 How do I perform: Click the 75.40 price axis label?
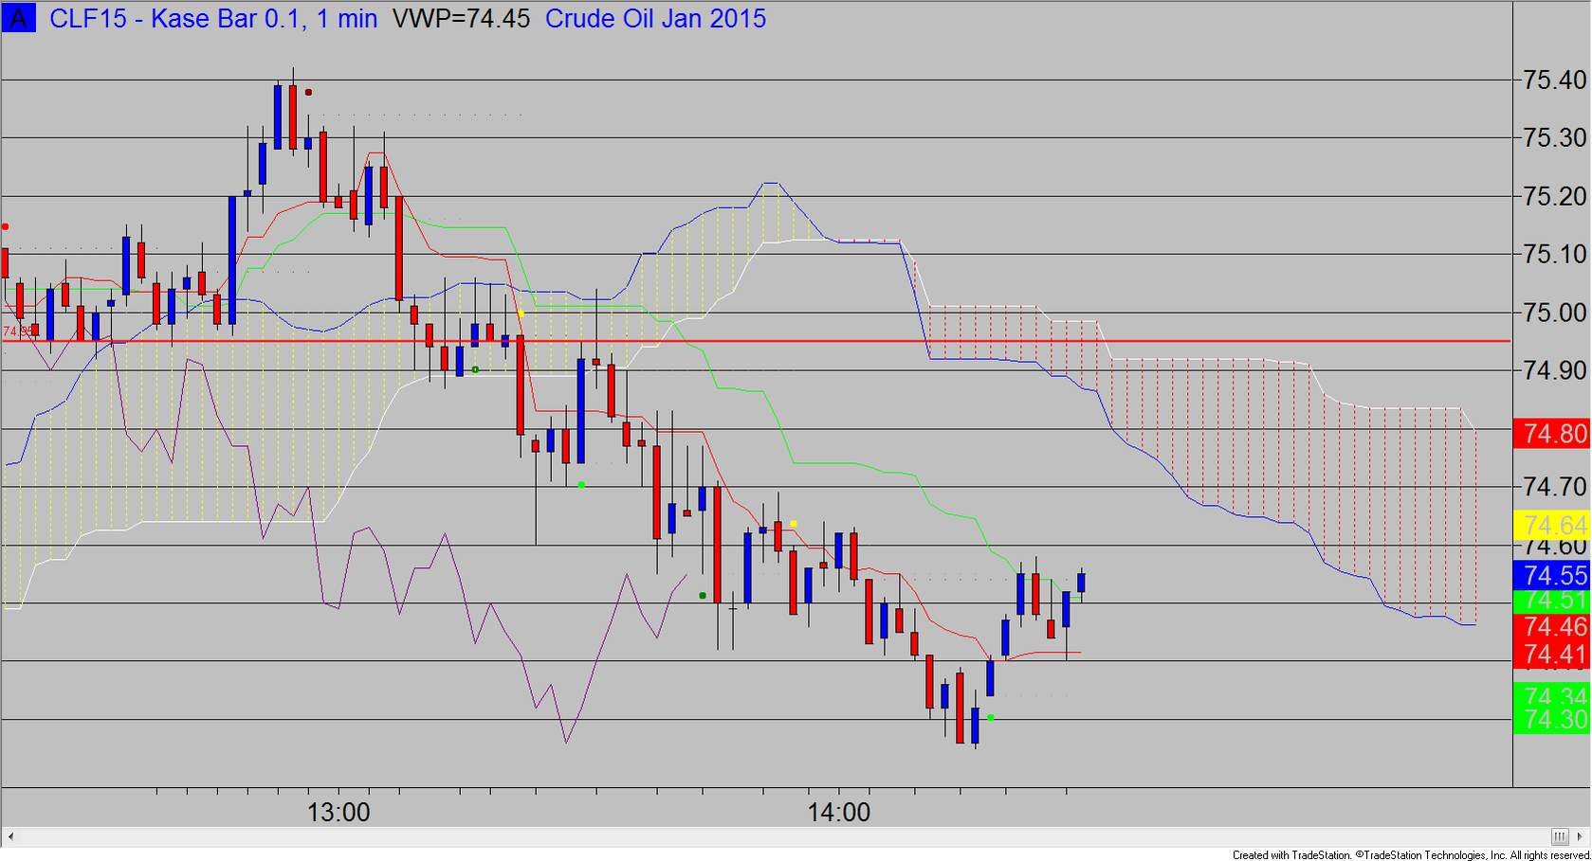(1554, 80)
